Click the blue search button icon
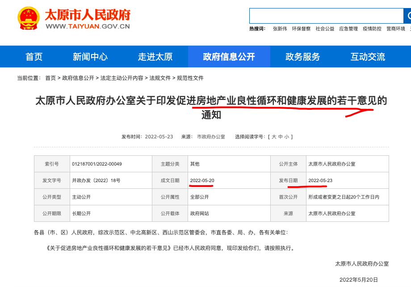Image resolution: width=411 pixels, height=287 pixels. tap(407, 16)
